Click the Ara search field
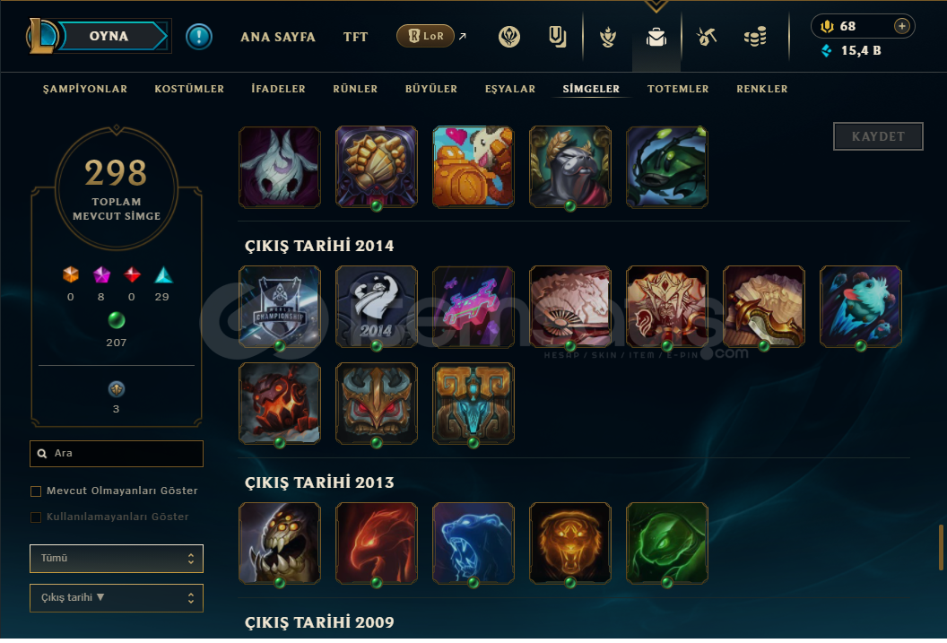The height and width of the screenshot is (643, 947). (117, 454)
